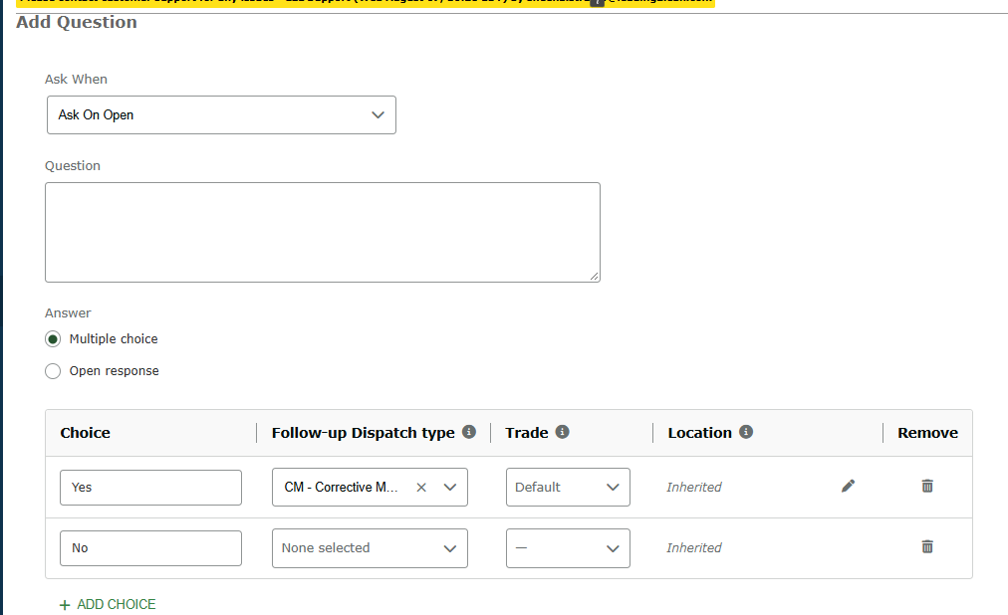Click the Inherited location text in No row

694,548
